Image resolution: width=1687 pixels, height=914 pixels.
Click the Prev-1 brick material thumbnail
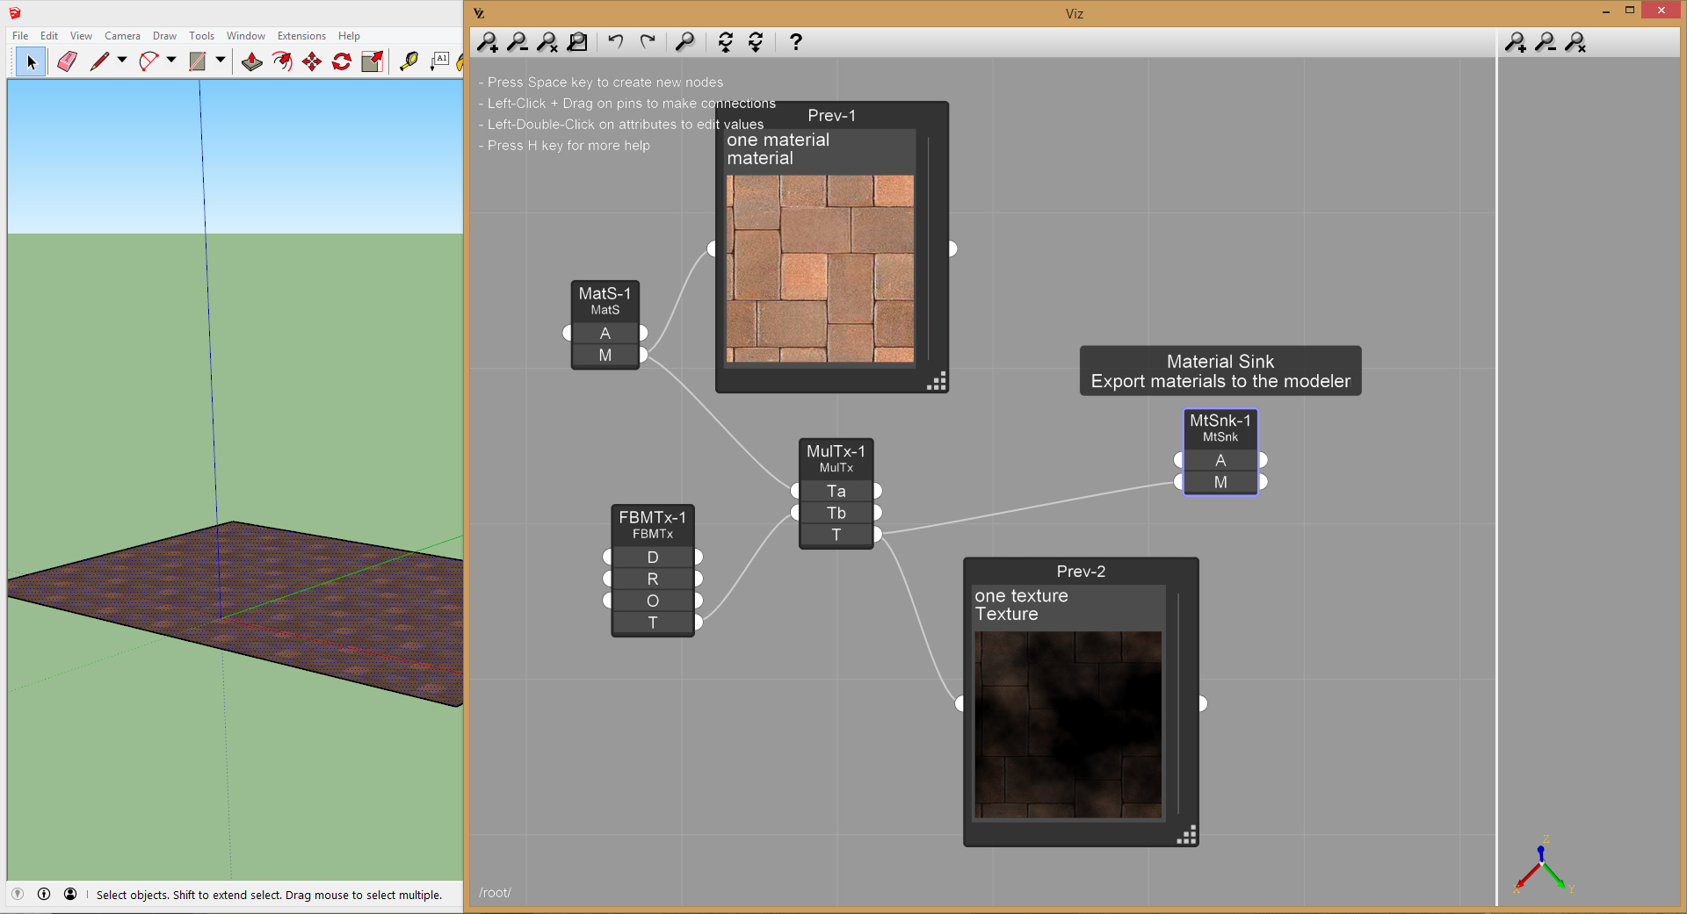[x=820, y=269]
